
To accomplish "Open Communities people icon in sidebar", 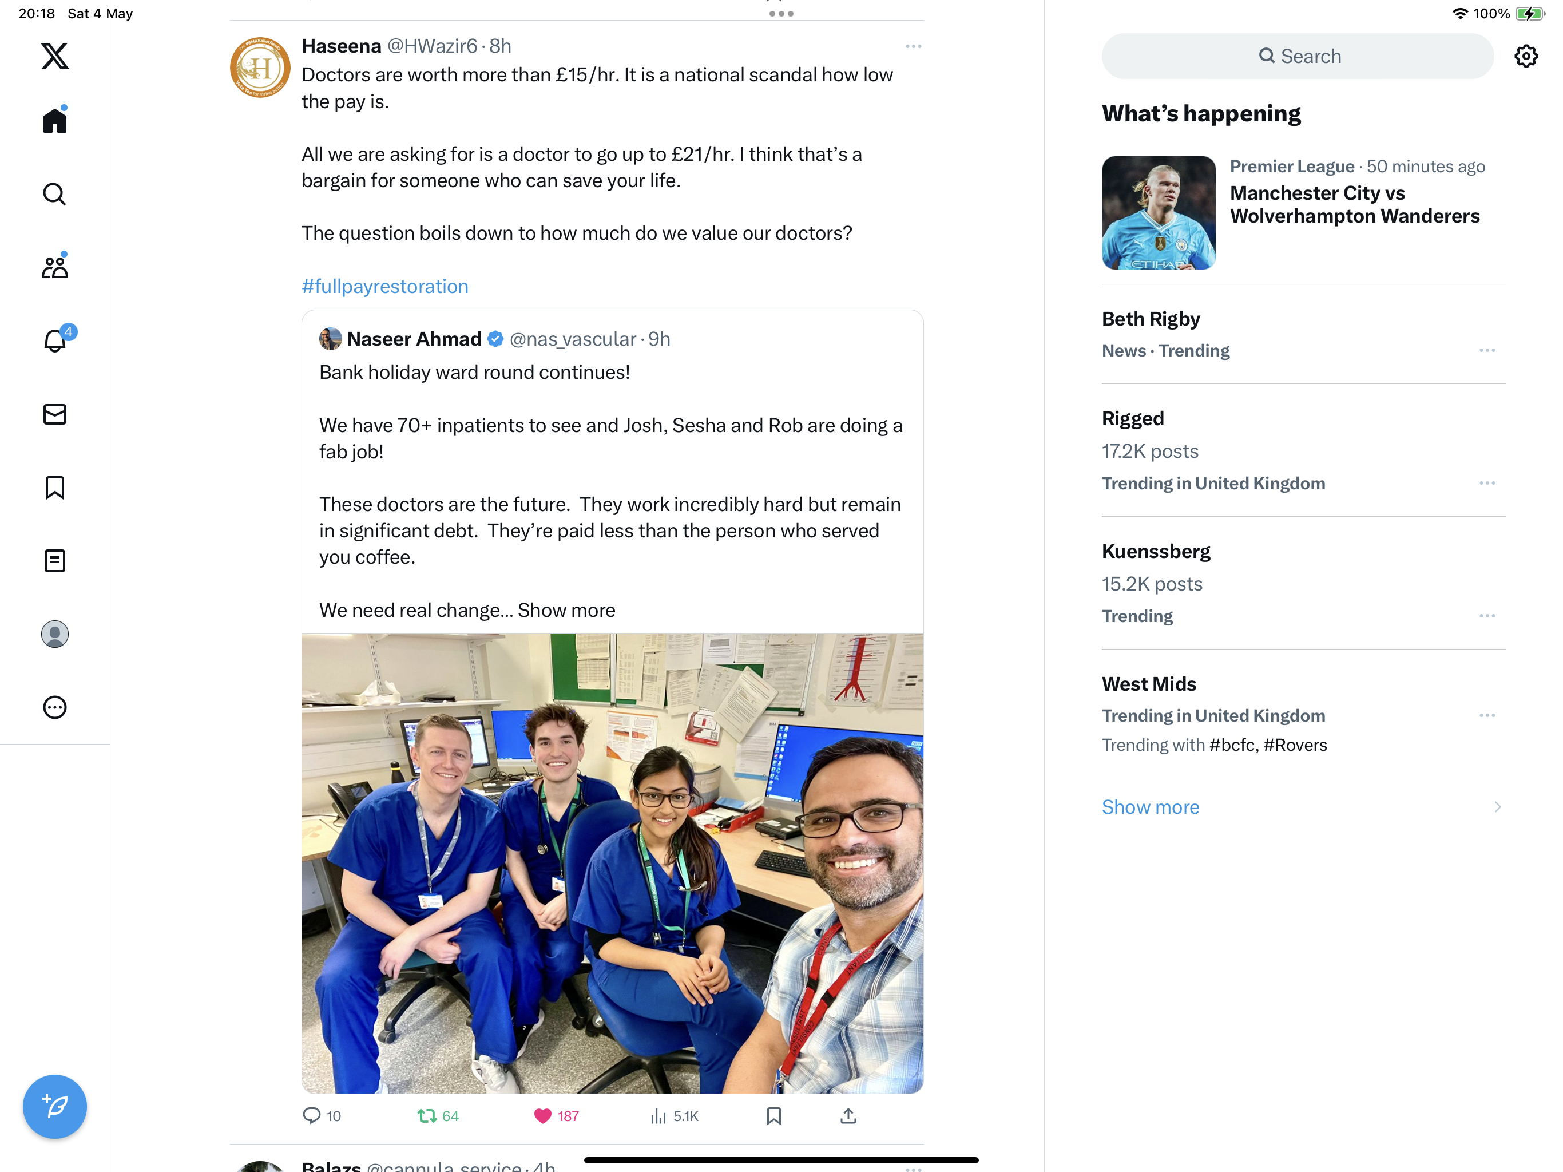I will pyautogui.click(x=54, y=267).
